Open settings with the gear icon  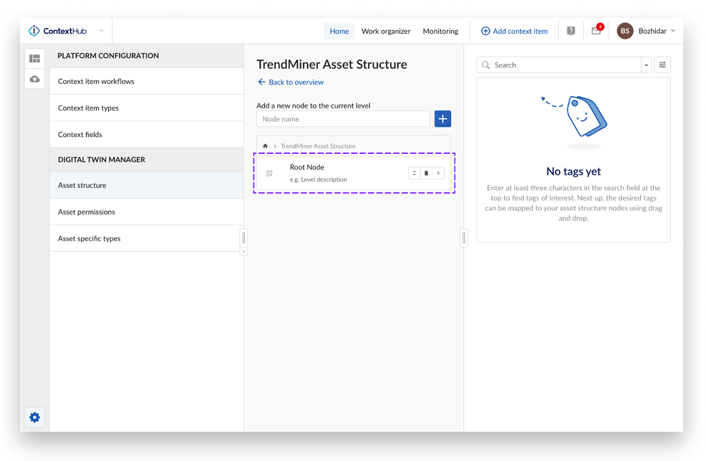34,417
